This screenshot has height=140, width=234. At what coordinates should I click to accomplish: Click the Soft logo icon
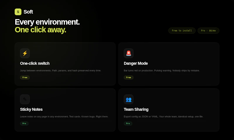[18, 12]
